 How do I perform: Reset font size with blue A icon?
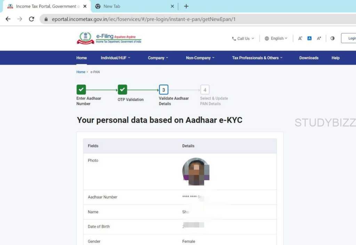coord(309,39)
